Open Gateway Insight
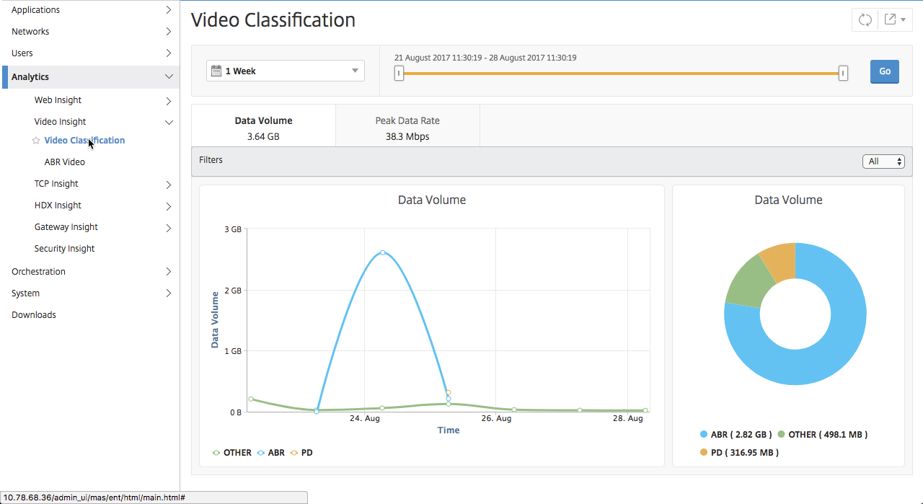Image resolution: width=923 pixels, height=504 pixels. [66, 227]
